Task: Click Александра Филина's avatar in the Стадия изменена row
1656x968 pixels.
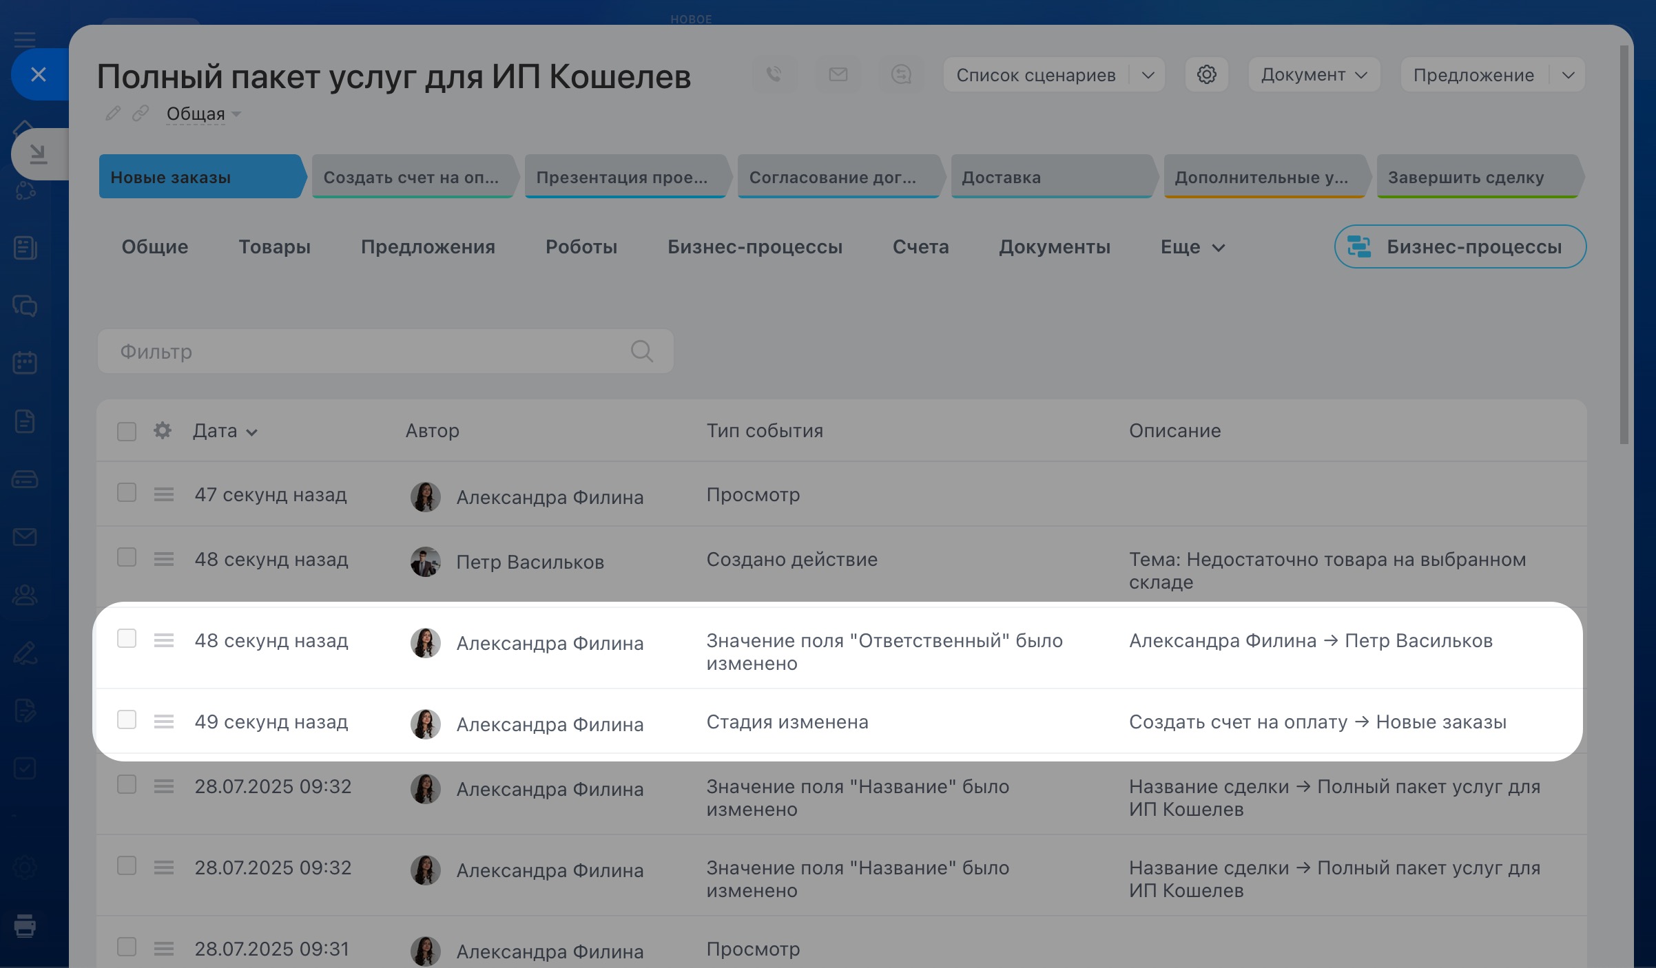Action: (426, 724)
